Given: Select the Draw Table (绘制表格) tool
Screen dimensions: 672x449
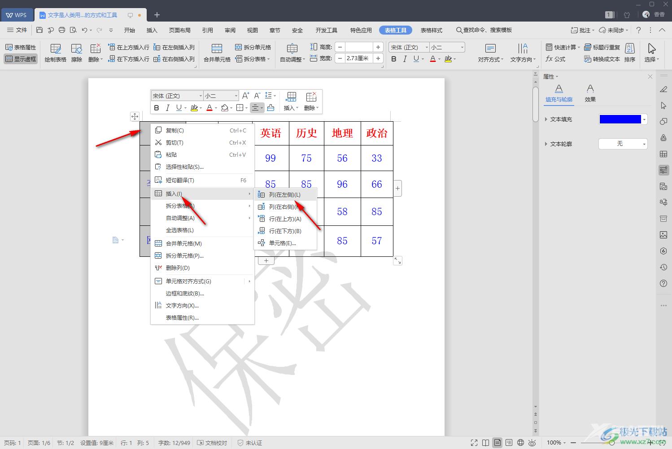Looking at the screenshot, I should coord(56,53).
